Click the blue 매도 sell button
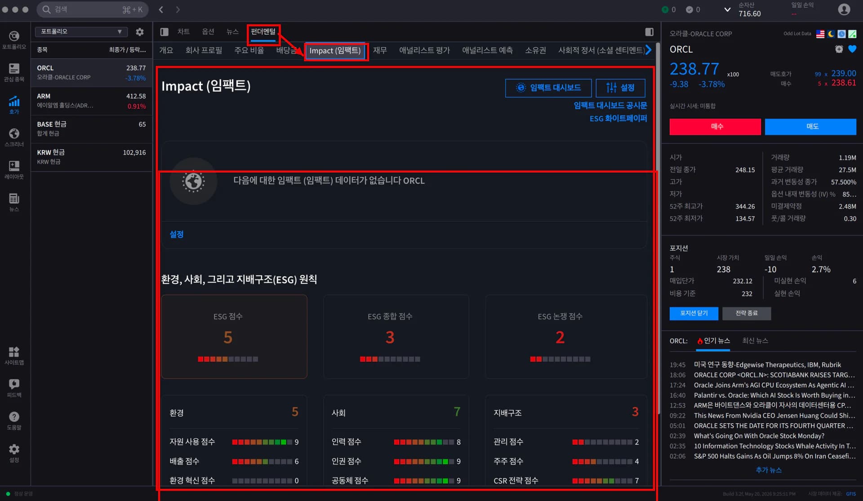 pos(810,127)
